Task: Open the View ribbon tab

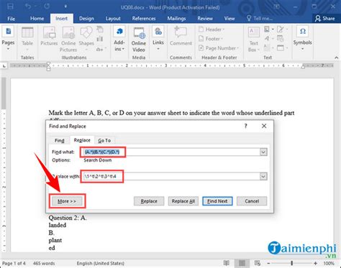Action: coord(229,19)
